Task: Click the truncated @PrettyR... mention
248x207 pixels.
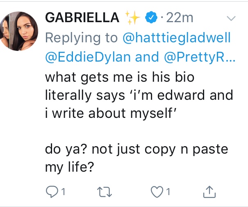Action: pyautogui.click(x=198, y=57)
